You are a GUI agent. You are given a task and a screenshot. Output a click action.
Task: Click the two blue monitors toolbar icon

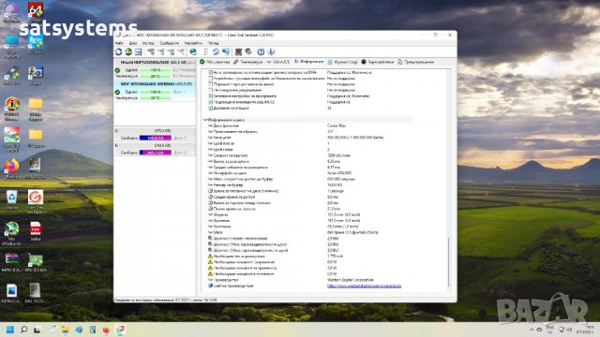226,51
